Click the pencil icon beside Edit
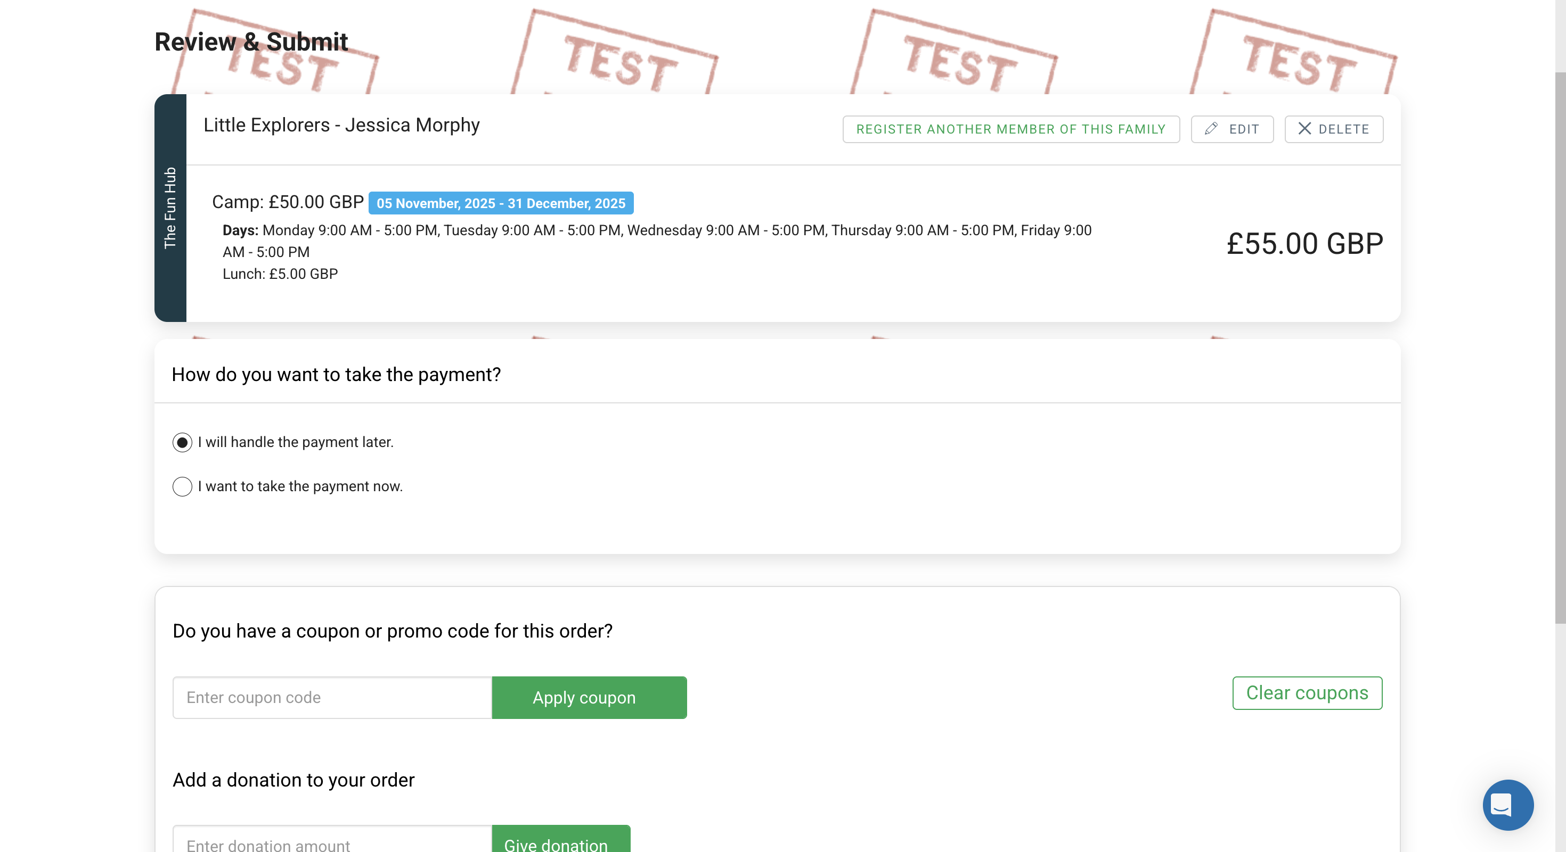This screenshot has width=1566, height=852. coord(1211,129)
